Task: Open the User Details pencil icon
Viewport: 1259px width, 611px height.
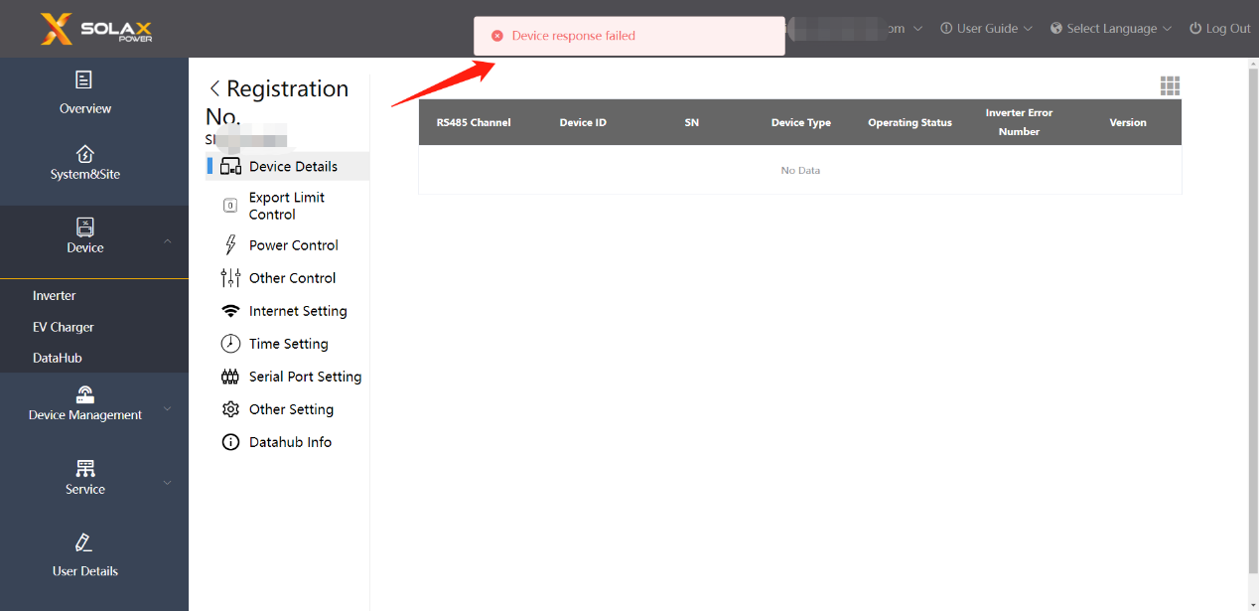Action: point(84,542)
